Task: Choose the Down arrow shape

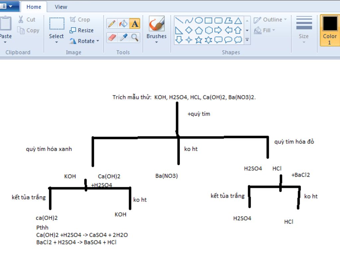Action: pyautogui.click(x=179, y=40)
